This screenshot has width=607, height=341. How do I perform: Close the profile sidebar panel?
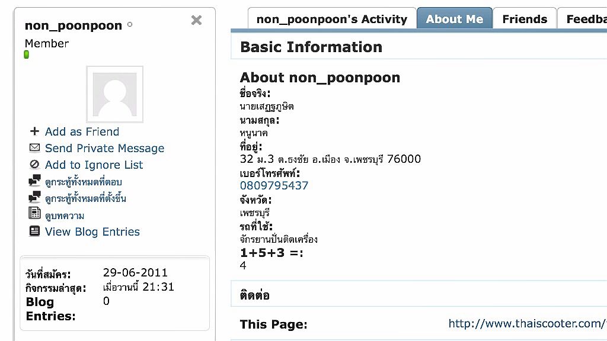click(197, 21)
